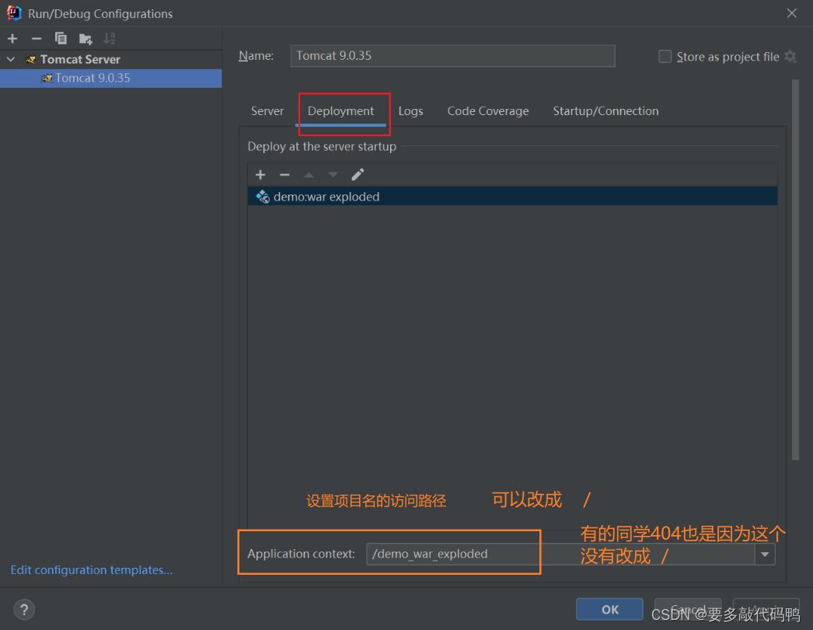Viewport: 813px width, 630px height.
Task: Move deployment artifact down
Action: click(x=333, y=175)
